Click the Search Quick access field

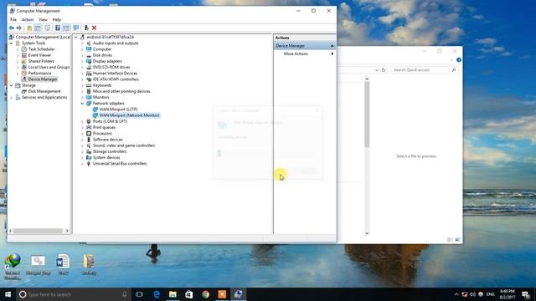(x=424, y=70)
